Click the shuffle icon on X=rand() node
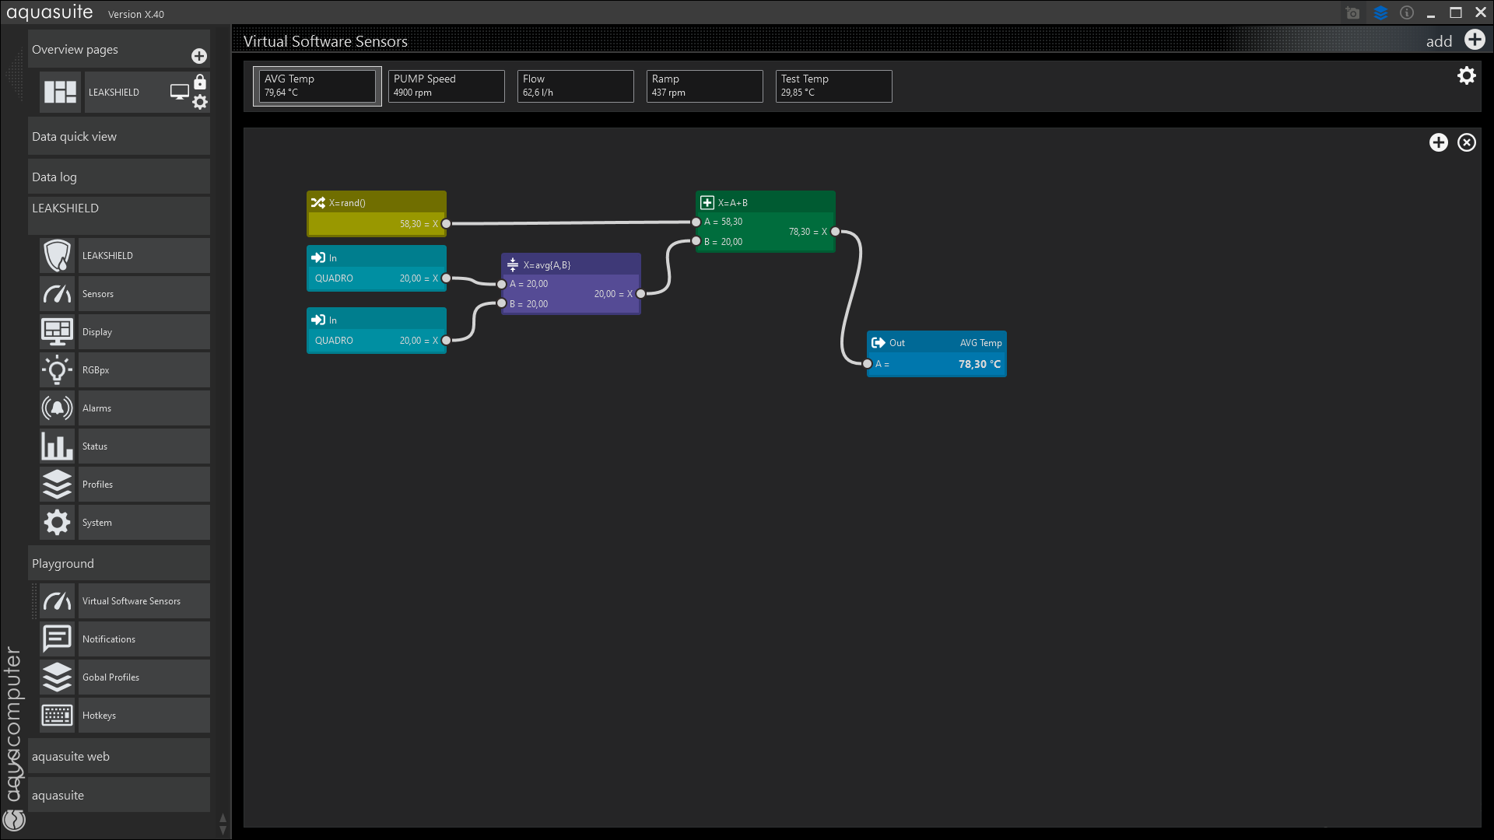 317,202
